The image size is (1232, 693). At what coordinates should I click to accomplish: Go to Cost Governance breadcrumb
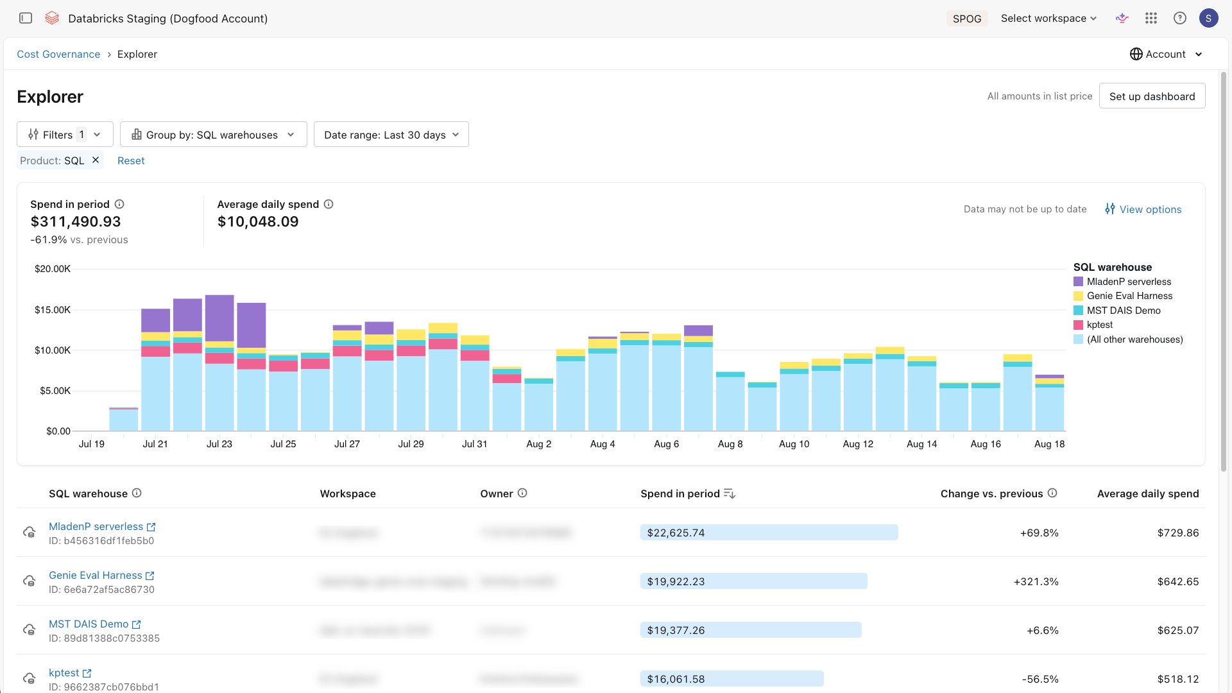(58, 54)
